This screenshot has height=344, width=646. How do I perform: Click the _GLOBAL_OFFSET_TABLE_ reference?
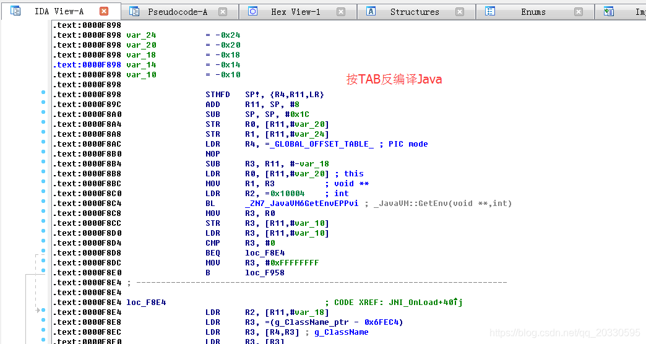pyautogui.click(x=321, y=144)
